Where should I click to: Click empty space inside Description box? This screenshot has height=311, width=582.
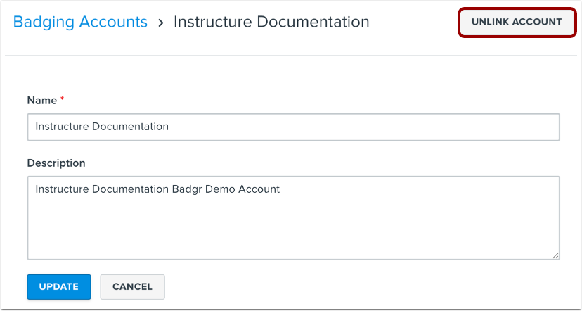(293, 229)
